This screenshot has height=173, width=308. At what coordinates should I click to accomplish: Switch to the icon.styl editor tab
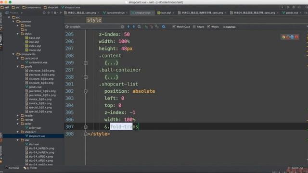tap(166, 13)
